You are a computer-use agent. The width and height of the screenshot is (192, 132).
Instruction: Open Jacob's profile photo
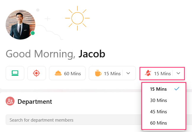click(x=20, y=25)
